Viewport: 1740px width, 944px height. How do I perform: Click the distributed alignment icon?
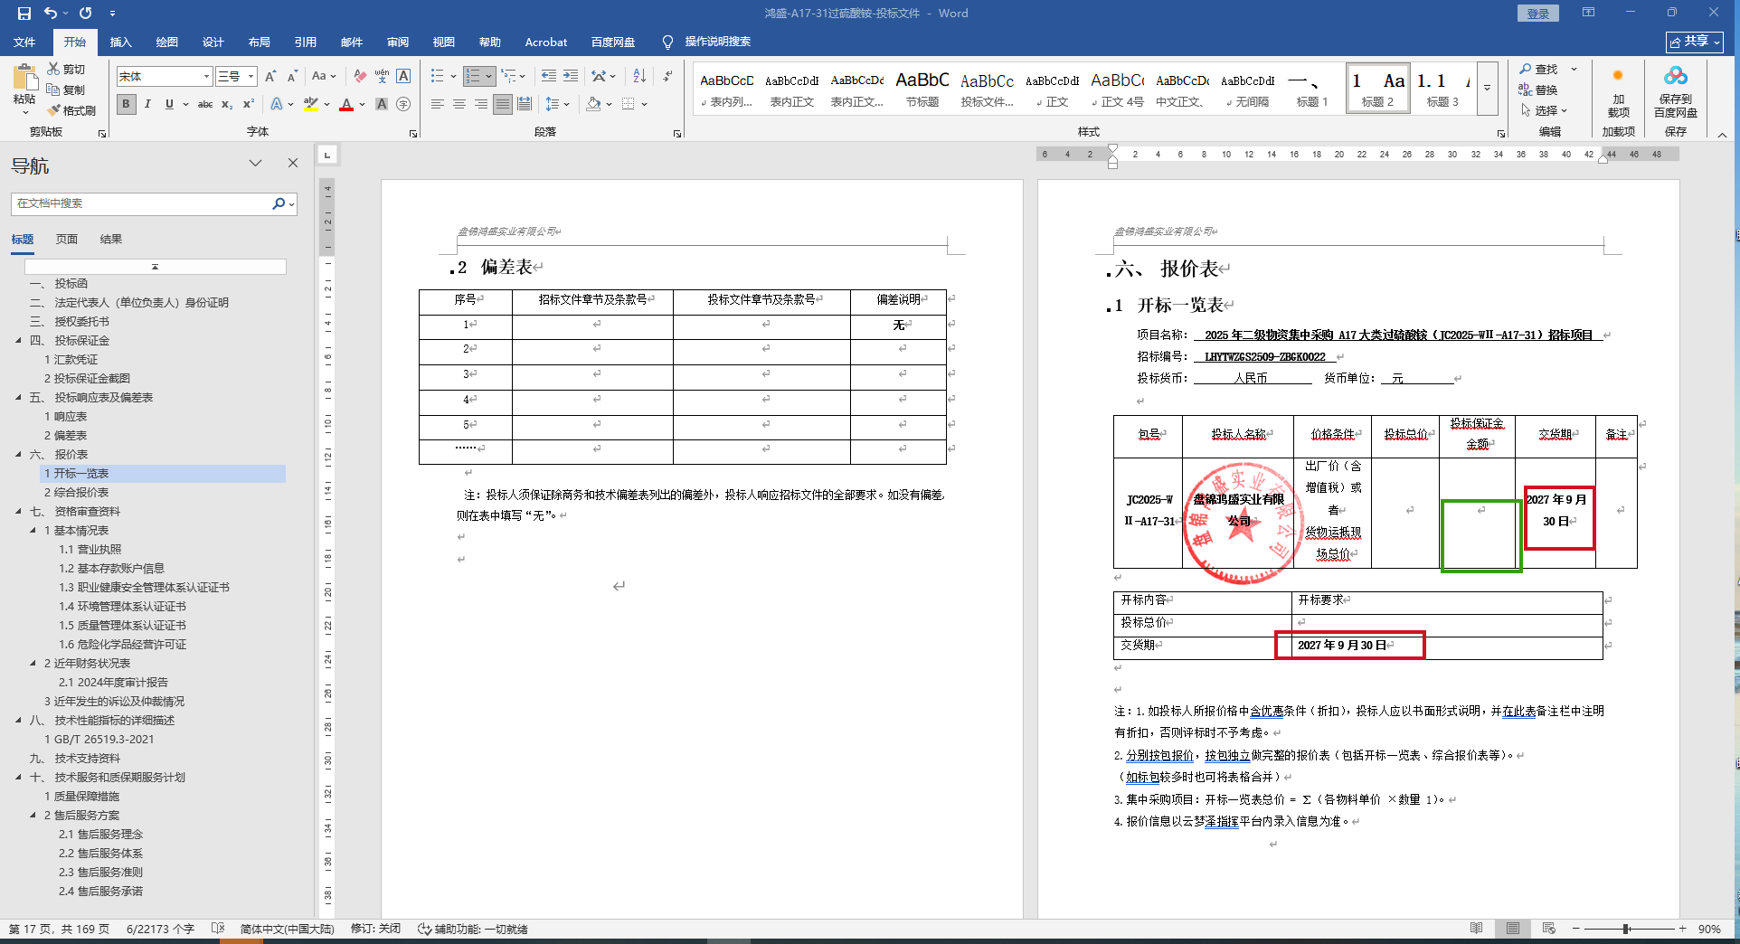click(x=525, y=104)
